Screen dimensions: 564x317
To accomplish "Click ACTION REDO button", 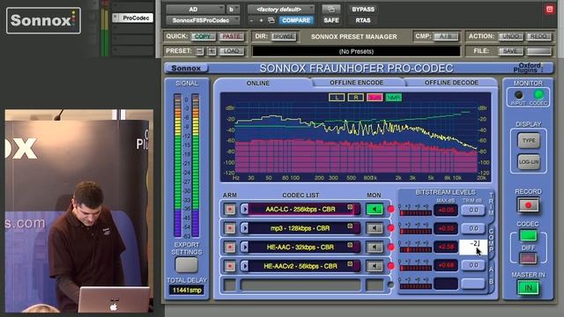I will pyautogui.click(x=538, y=36).
